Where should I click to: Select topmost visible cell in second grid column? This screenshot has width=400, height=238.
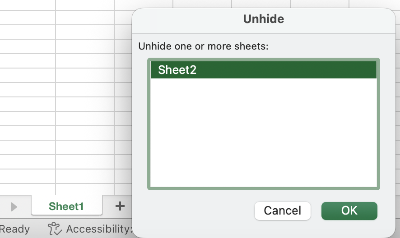[84, 5]
